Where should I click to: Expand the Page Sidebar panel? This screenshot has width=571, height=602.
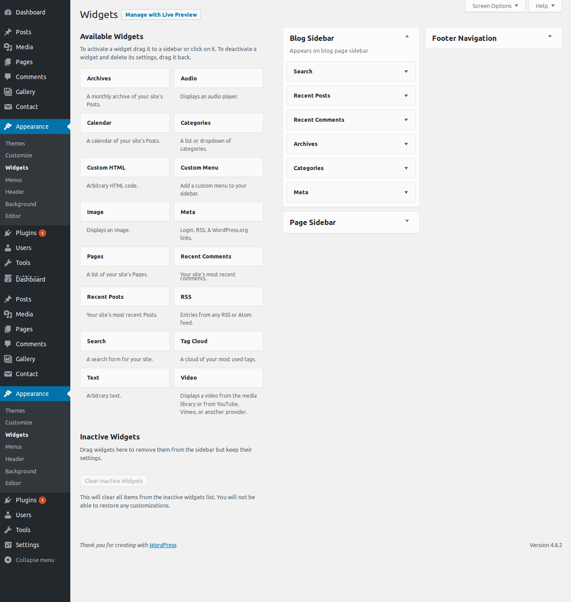click(407, 221)
